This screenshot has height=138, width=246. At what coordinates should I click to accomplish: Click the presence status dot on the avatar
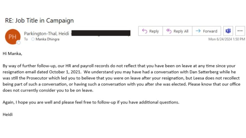pyautogui.click(x=19, y=43)
